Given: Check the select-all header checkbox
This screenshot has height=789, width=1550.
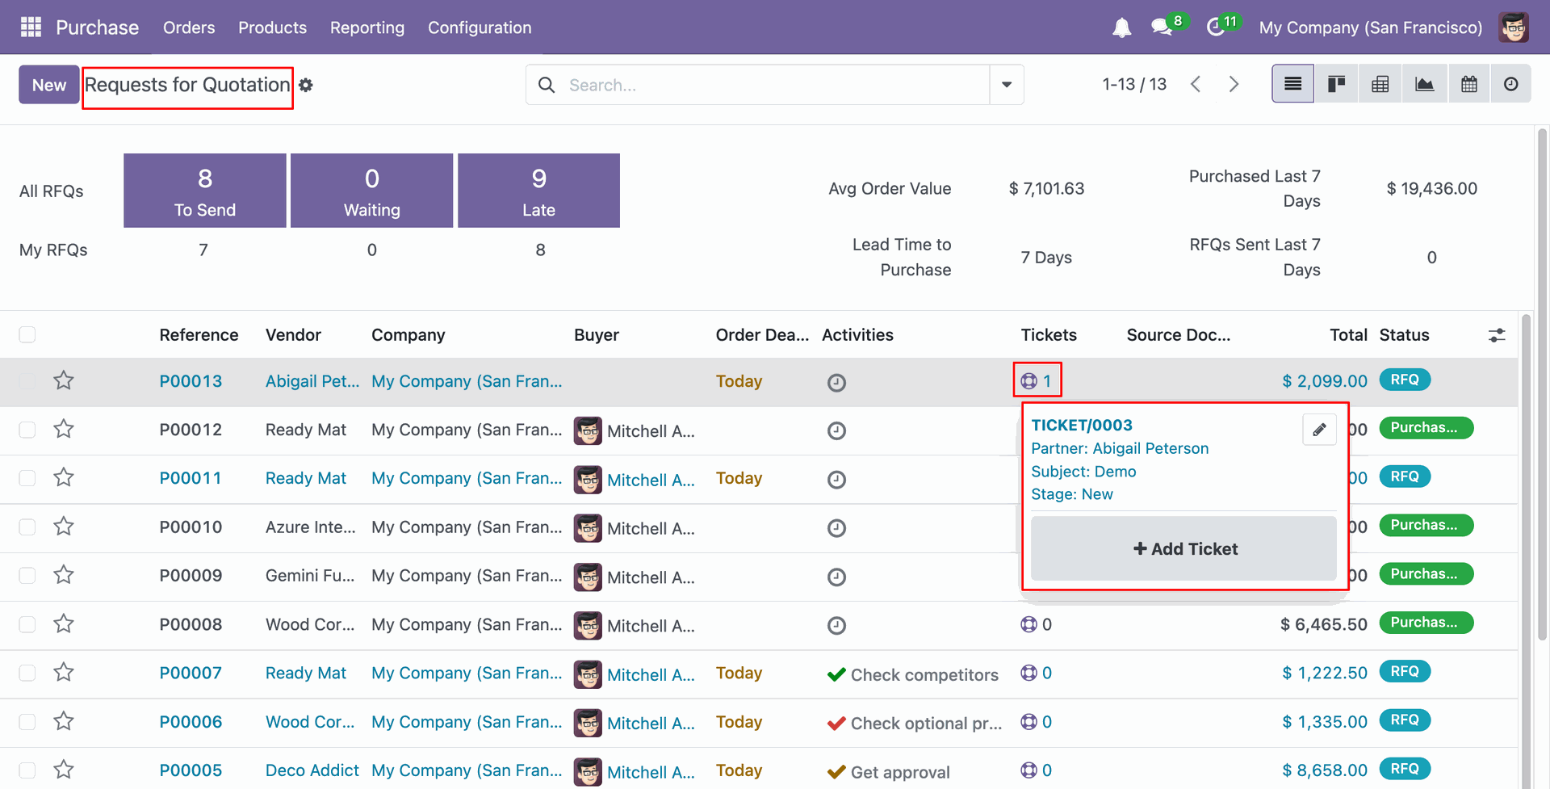Looking at the screenshot, I should tap(27, 334).
